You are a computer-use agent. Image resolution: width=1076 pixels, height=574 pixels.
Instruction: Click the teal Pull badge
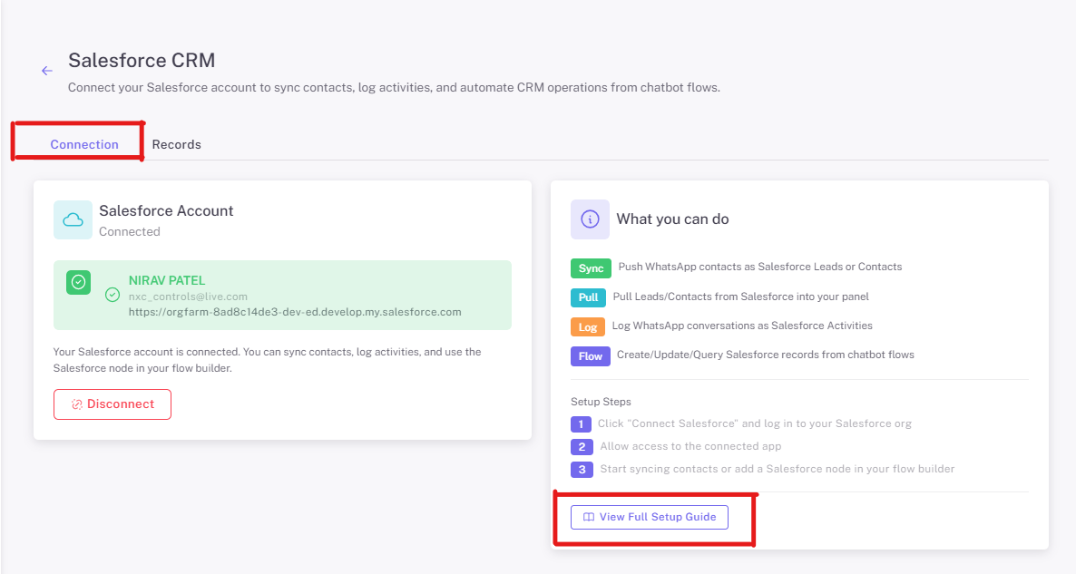(588, 297)
